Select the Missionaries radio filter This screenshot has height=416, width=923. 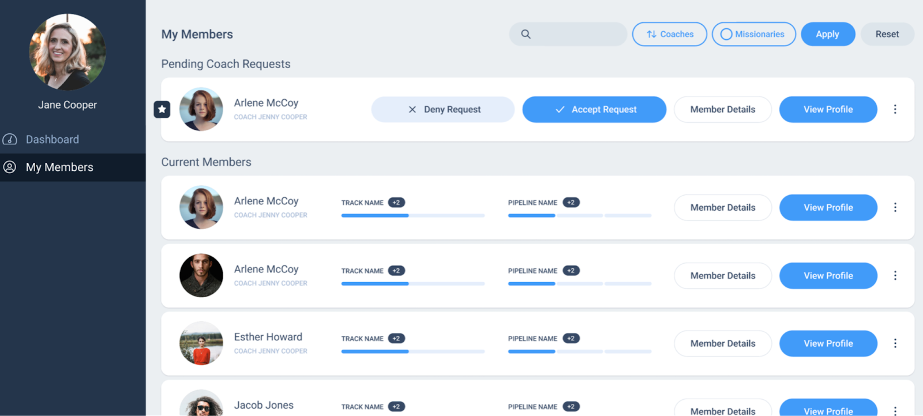coord(754,34)
